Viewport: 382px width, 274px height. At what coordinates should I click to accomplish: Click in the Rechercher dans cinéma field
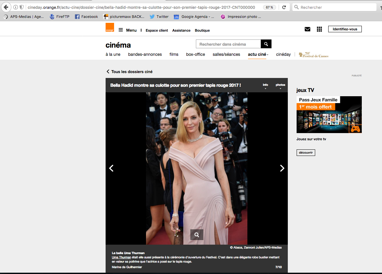228,44
